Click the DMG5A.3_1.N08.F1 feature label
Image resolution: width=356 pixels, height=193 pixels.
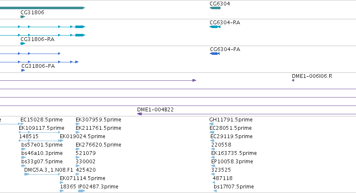pyautogui.click(x=49, y=170)
